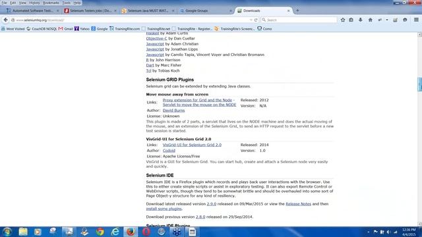The height and width of the screenshot is (237, 422).
Task: Open the R link by John Harrison
Action: tap(147, 60)
